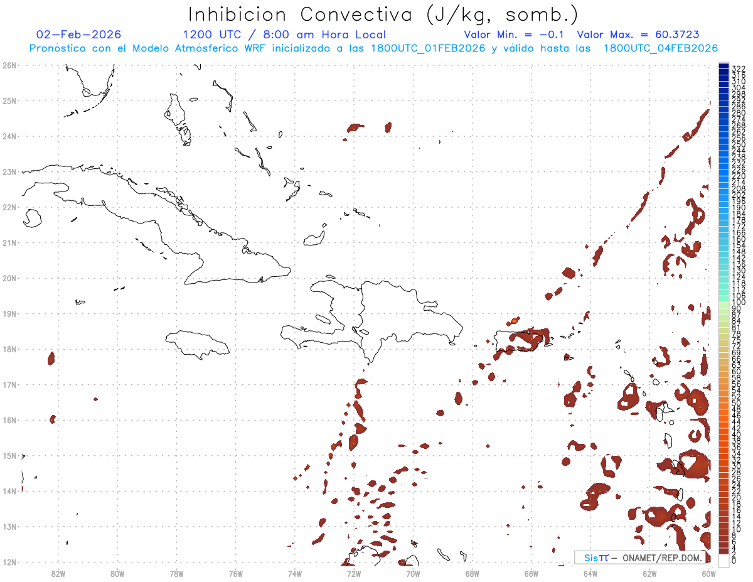Screen dimensions: 753x582
Task: Click the "18N" latitude label
Action: coord(9,349)
